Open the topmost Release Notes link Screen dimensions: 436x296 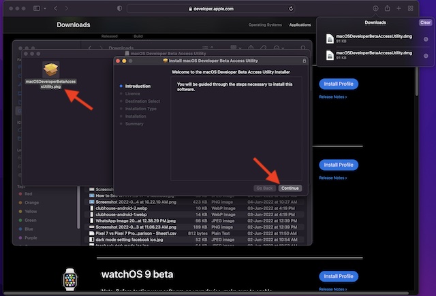coord(333,97)
